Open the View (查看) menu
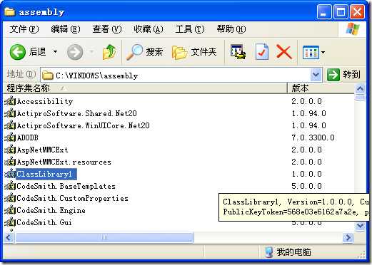 [107, 29]
